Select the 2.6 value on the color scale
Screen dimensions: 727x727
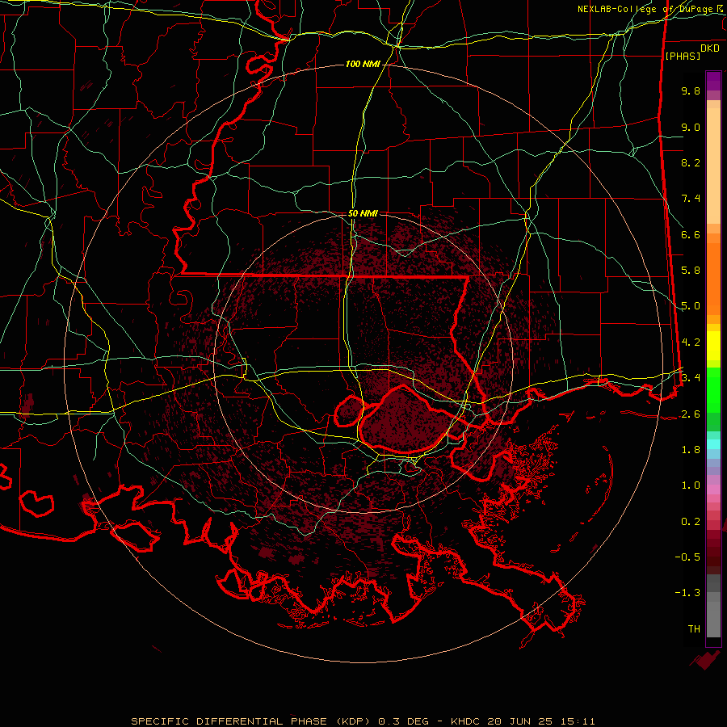coord(691,414)
